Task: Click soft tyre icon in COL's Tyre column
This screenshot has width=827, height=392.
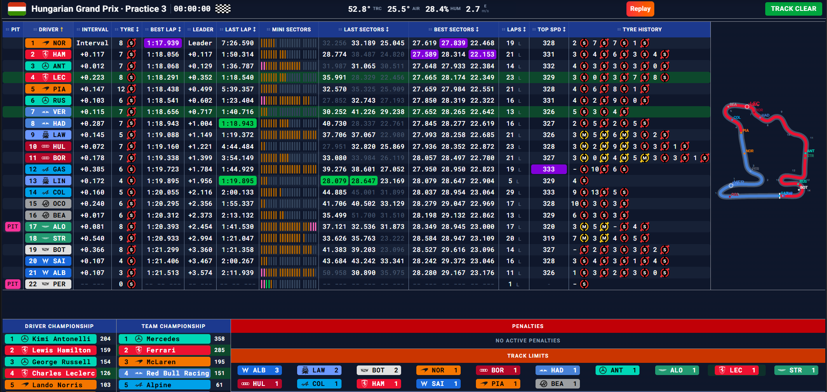Action: pyautogui.click(x=131, y=192)
